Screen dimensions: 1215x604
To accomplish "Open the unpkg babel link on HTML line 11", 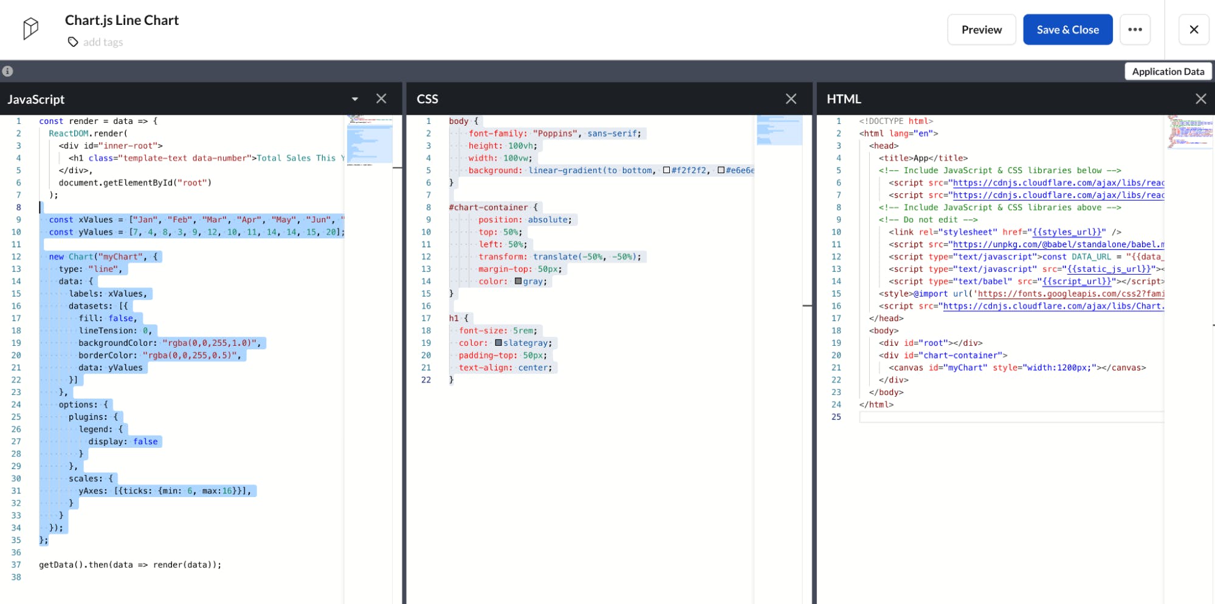I will point(1058,244).
